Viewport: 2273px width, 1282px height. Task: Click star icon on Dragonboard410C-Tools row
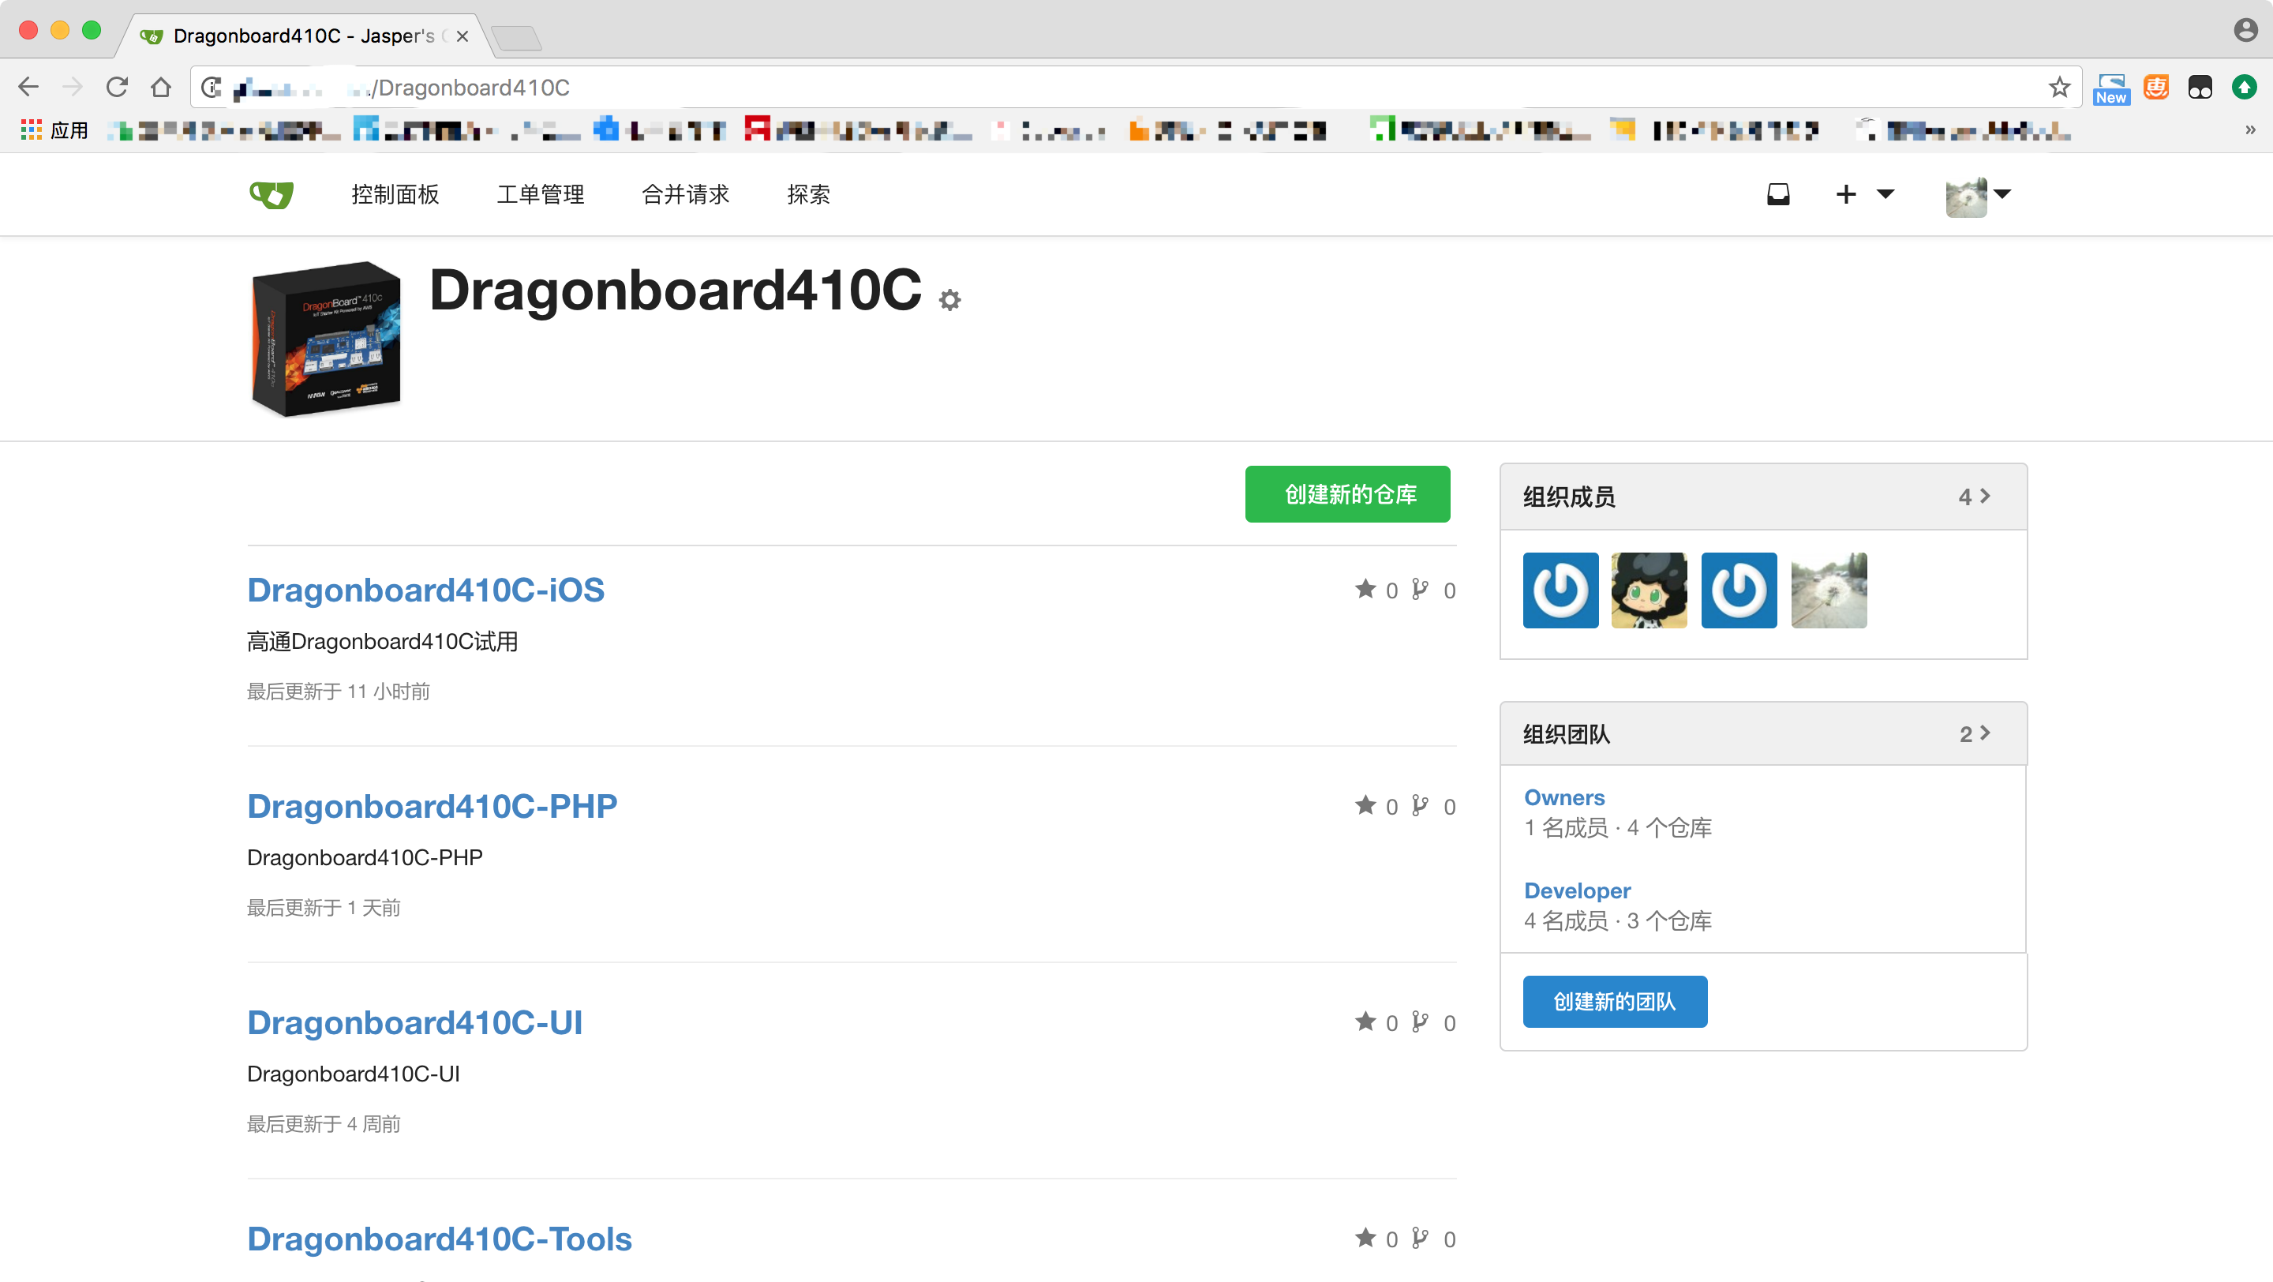click(x=1366, y=1238)
